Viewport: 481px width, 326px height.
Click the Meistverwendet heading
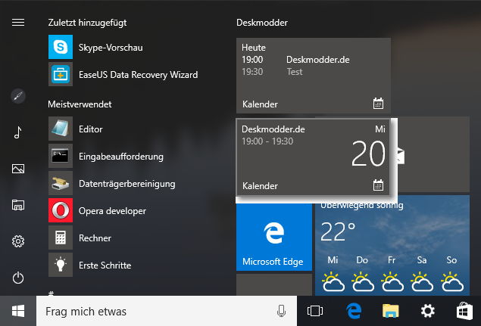click(80, 104)
